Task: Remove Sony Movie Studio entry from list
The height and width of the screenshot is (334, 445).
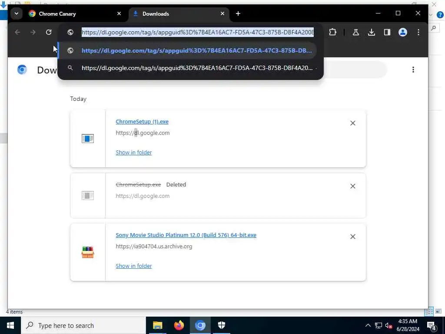Action: (x=353, y=237)
